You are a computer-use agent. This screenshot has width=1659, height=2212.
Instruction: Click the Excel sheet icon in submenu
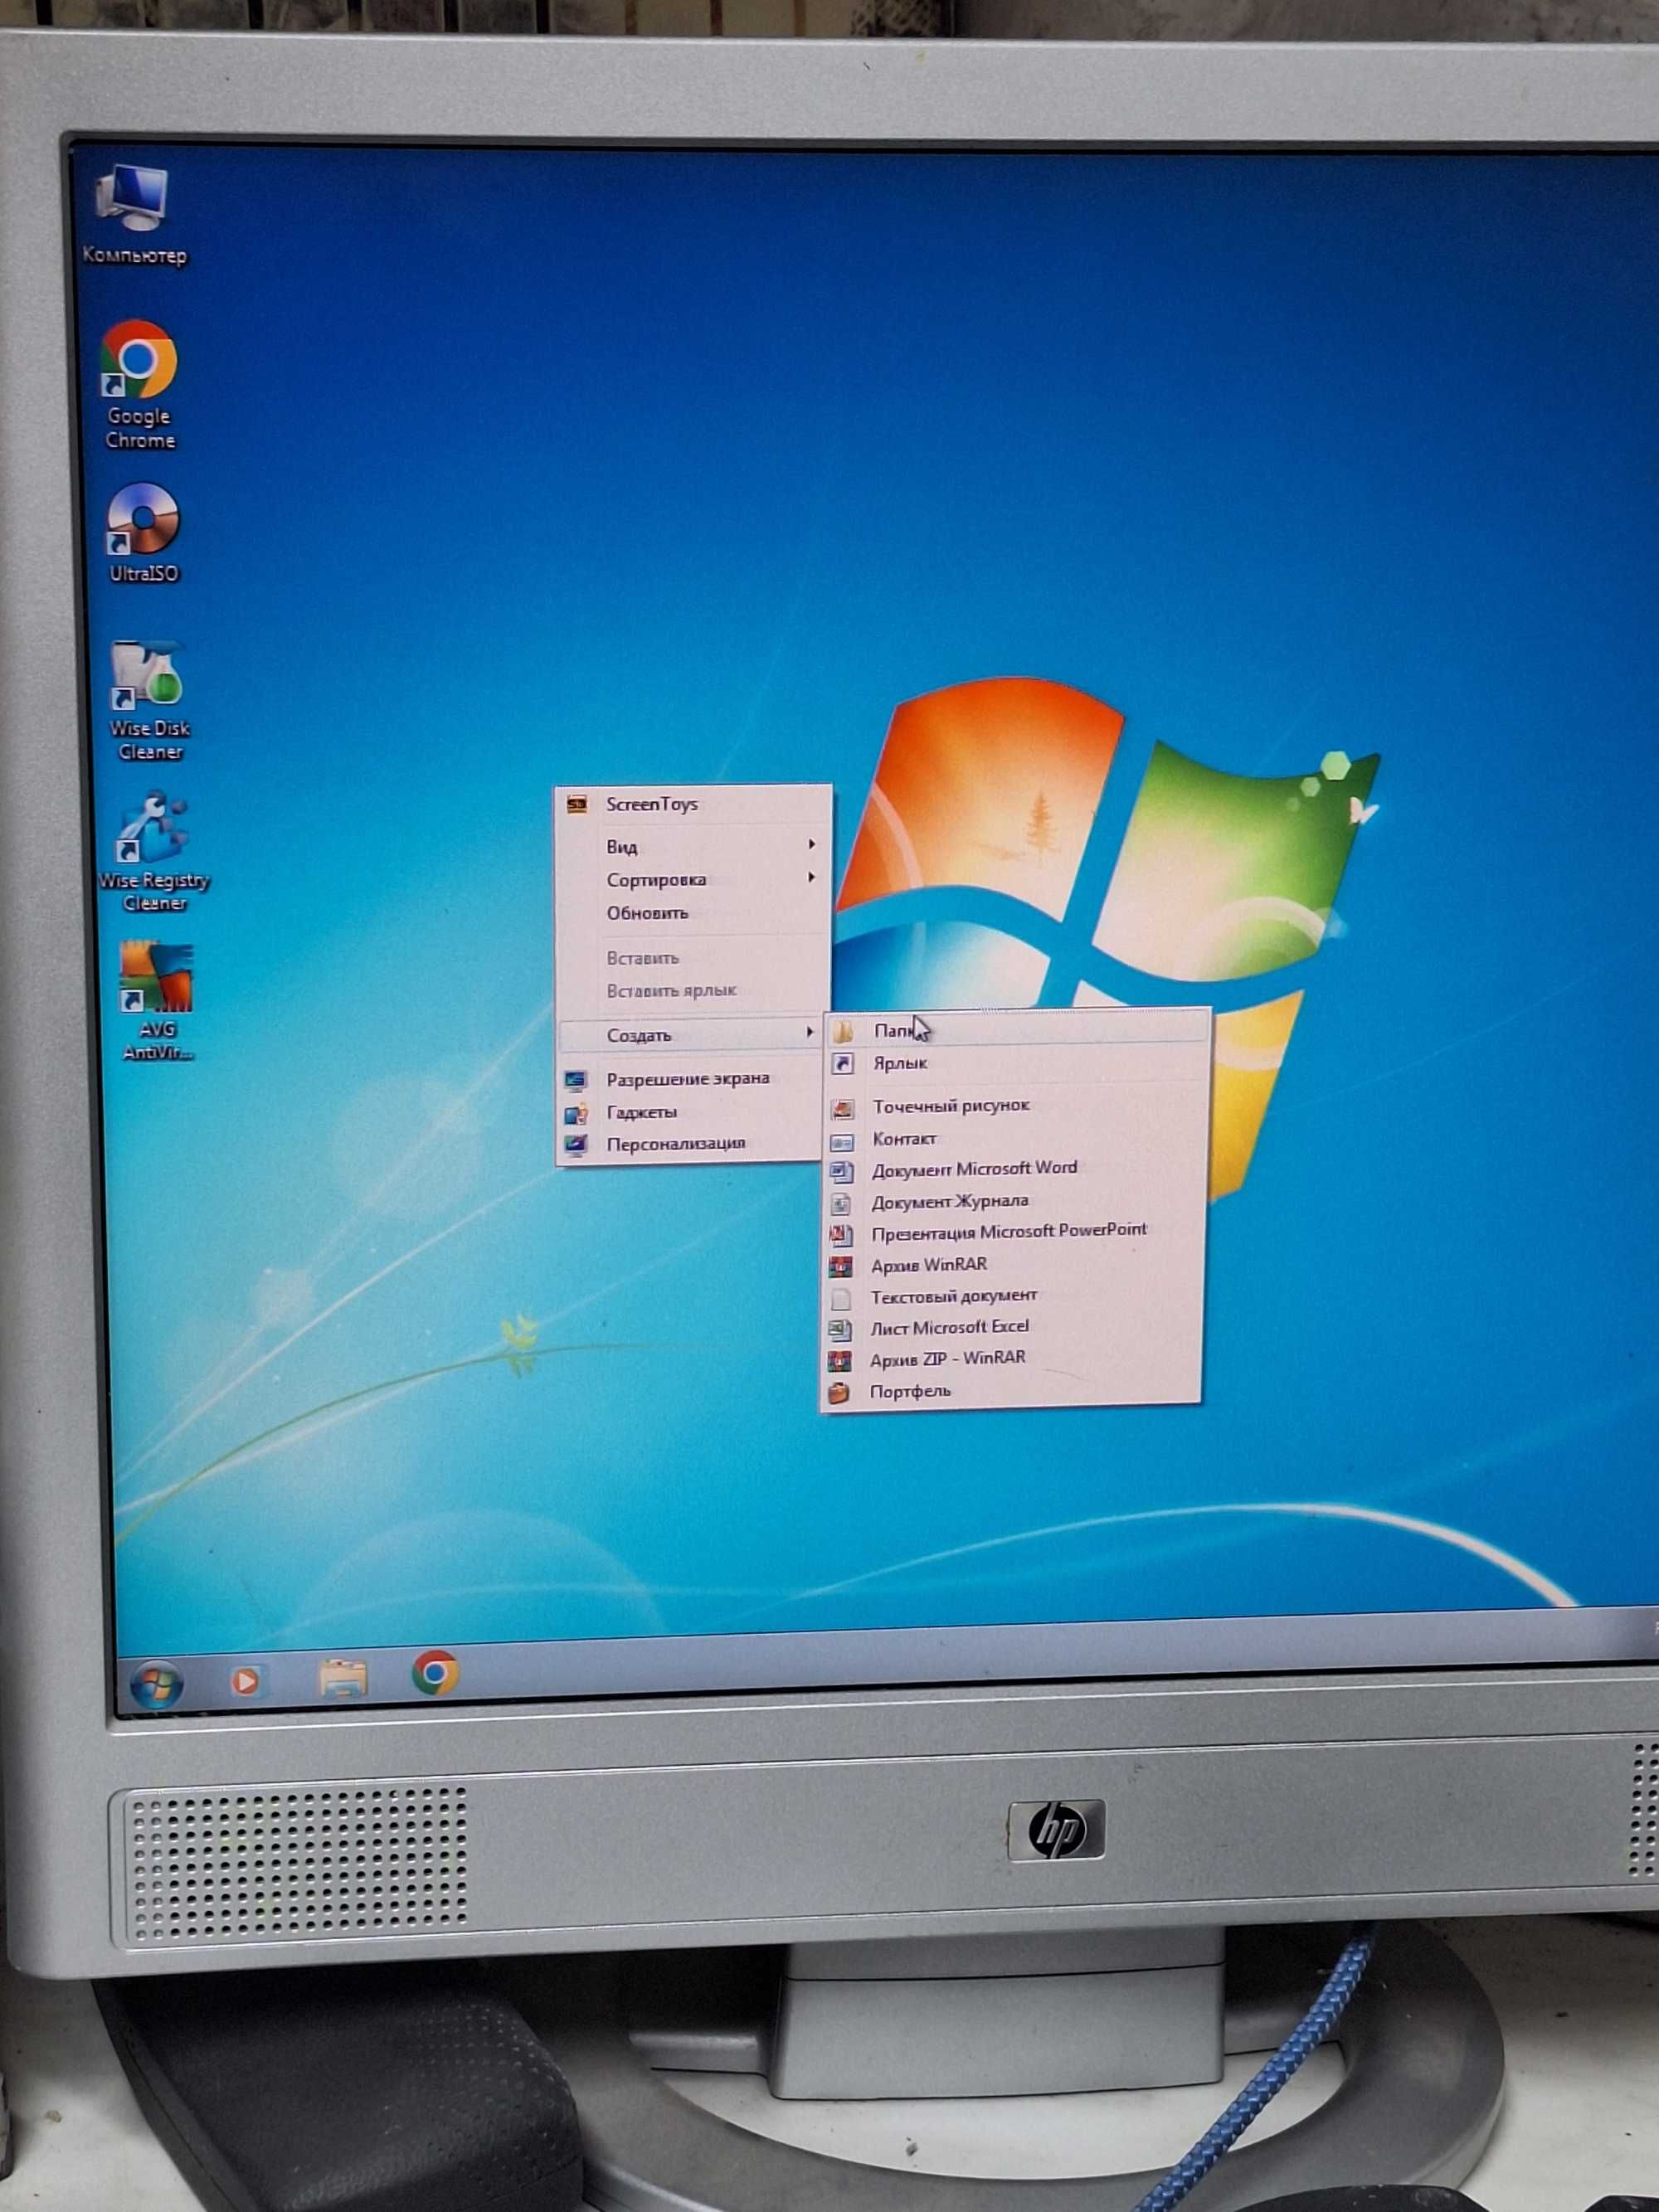pos(840,1330)
